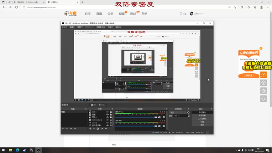Pop out the audio mixer dock panel

click(x=166, y=109)
